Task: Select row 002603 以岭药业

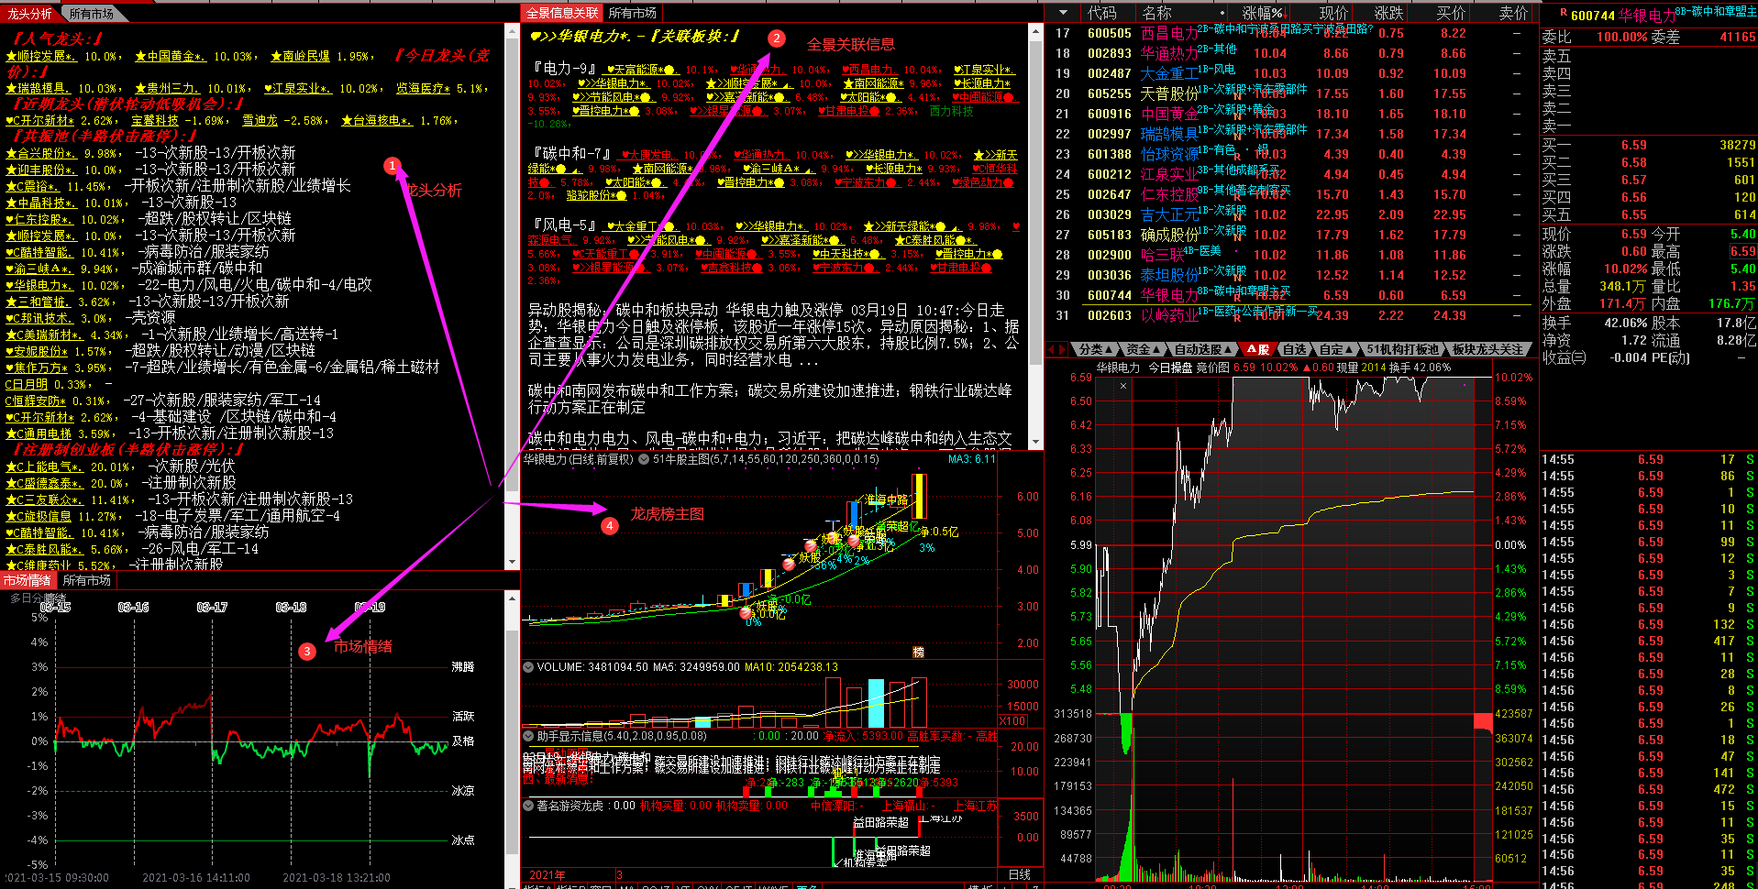Action: (1291, 315)
